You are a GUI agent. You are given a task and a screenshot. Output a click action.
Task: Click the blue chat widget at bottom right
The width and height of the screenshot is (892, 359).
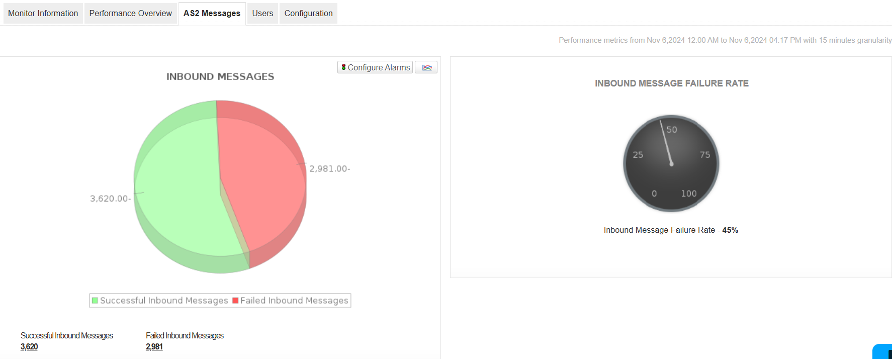click(883, 352)
